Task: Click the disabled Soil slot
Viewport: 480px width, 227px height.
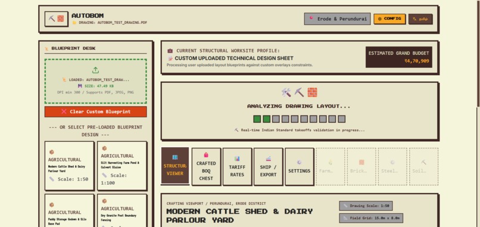Action: (423, 167)
